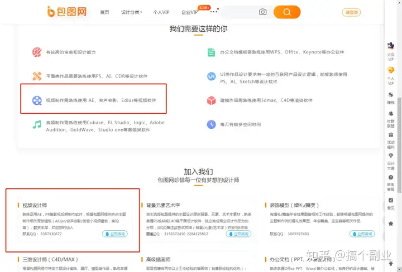Click the 包图网 logo

pyautogui.click(x=66, y=12)
